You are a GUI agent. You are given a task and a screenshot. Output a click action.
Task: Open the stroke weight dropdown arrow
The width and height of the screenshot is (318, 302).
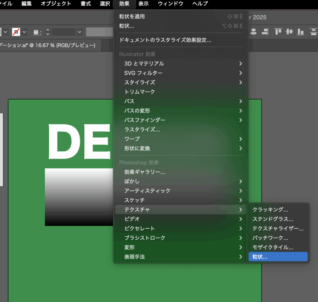(x=80, y=32)
